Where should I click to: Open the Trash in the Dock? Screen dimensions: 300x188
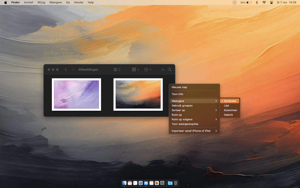click(175, 183)
